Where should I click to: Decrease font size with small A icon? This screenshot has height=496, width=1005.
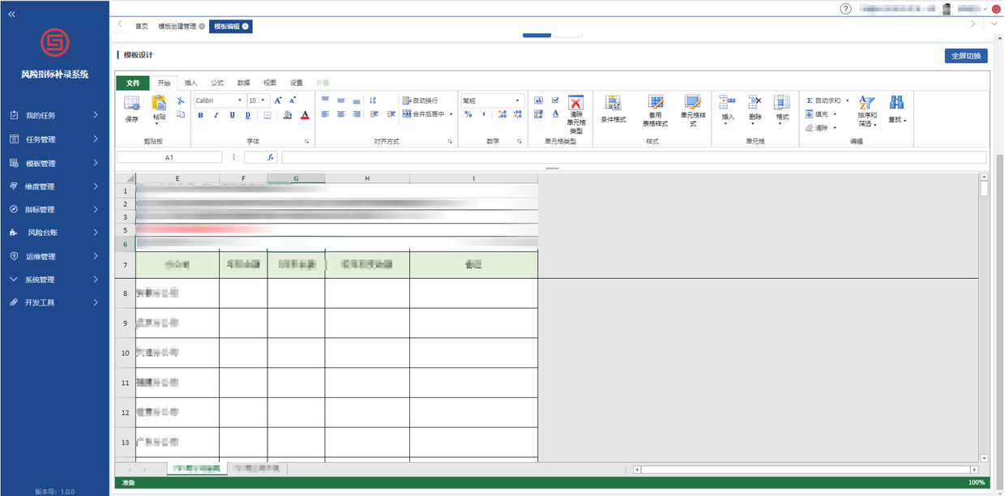tap(293, 100)
